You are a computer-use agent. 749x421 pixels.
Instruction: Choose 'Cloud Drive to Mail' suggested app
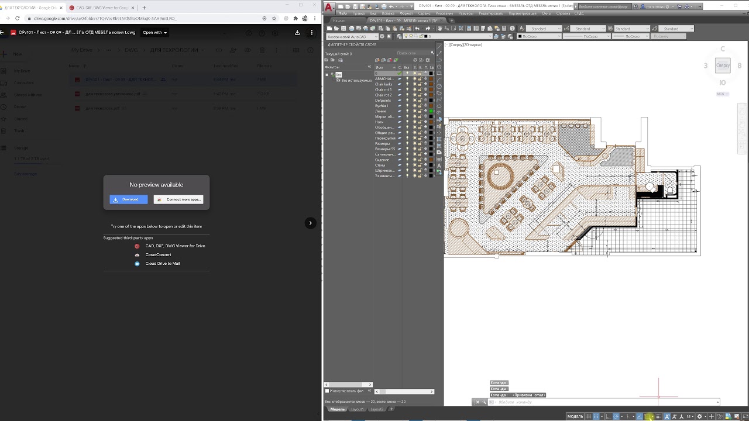tap(157, 264)
